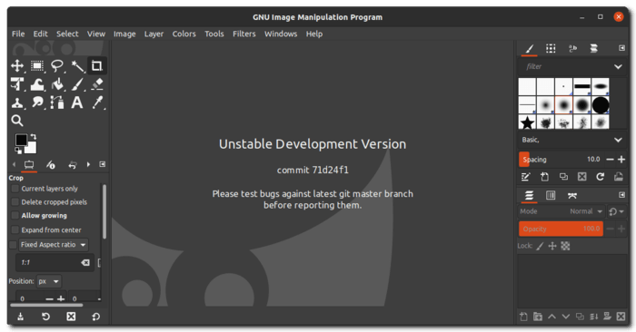Toggle Allow growing checkbox
Image resolution: width=636 pixels, height=332 pixels.
[15, 215]
